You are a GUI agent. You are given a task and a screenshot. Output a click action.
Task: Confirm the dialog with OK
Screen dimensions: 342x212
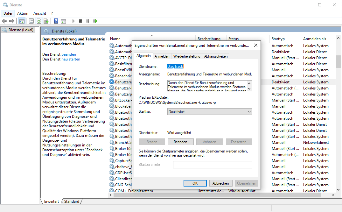[x=195, y=183]
